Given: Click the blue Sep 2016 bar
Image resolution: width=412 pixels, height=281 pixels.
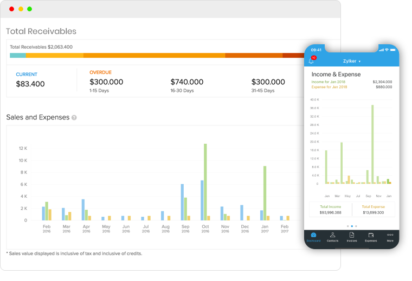Looking at the screenshot, I should (x=182, y=202).
